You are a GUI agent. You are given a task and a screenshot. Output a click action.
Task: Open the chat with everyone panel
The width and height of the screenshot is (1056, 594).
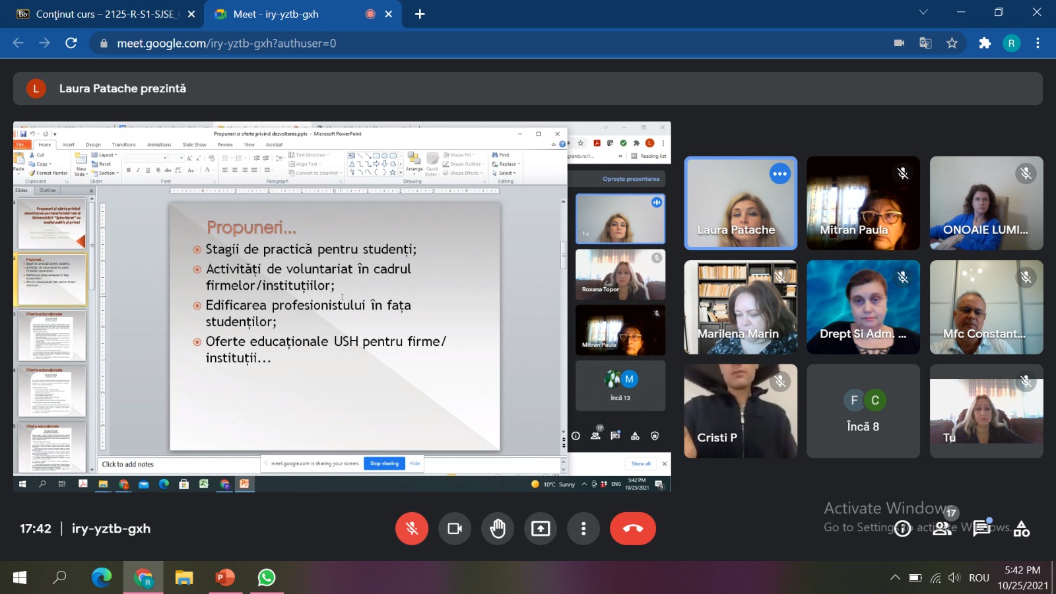tap(982, 529)
